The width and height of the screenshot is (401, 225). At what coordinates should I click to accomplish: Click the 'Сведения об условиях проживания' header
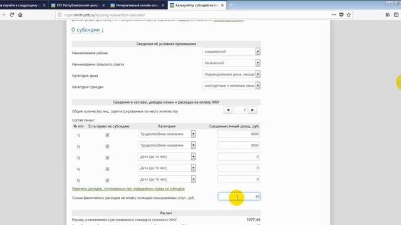coord(166,44)
